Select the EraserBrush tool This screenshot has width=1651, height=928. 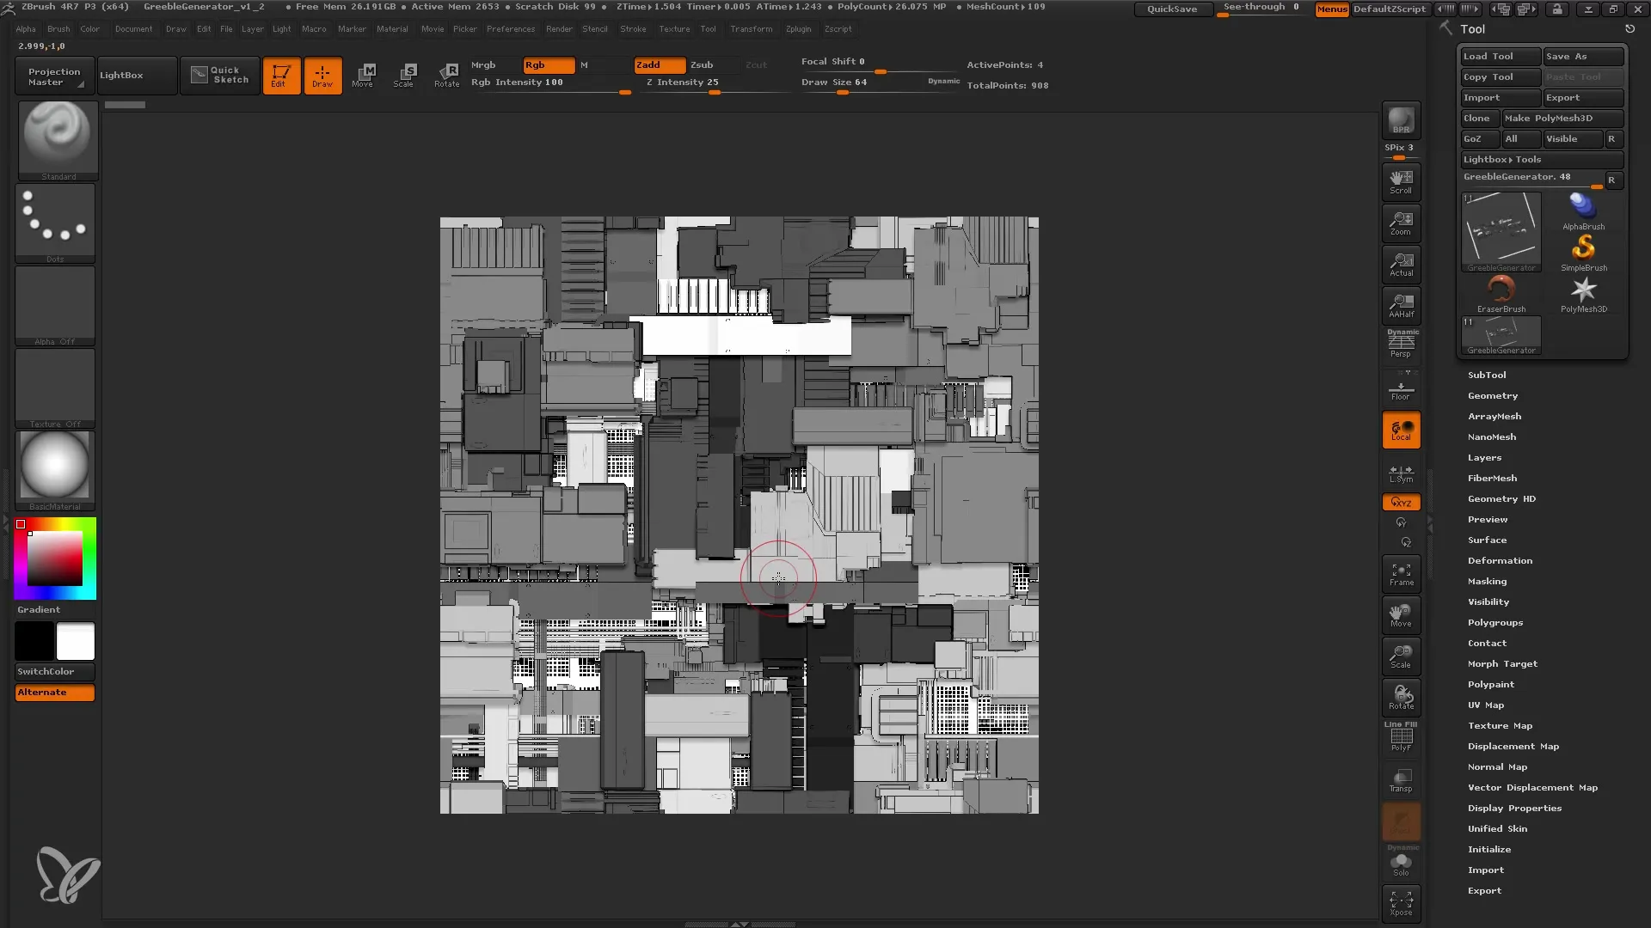pos(1501,291)
